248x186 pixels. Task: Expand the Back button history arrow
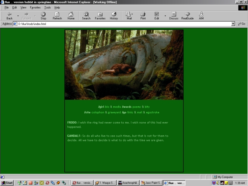coord(18,16)
